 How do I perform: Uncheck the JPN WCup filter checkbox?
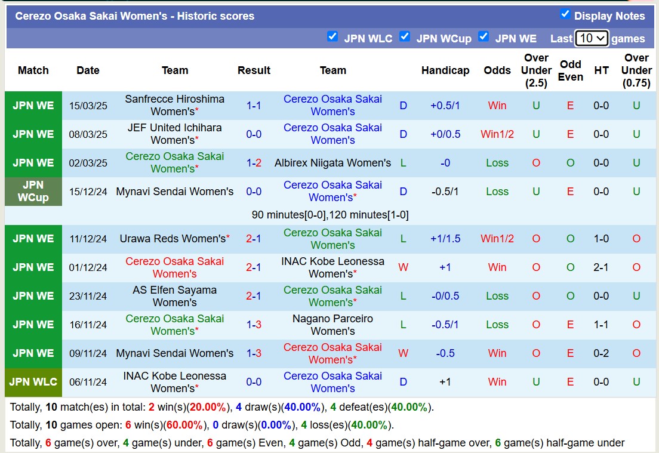click(405, 37)
